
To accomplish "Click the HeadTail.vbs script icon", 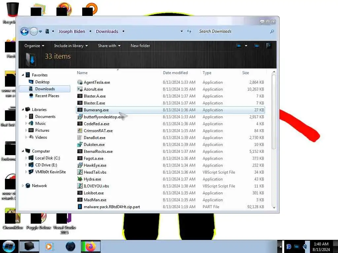I will click(x=80, y=172).
